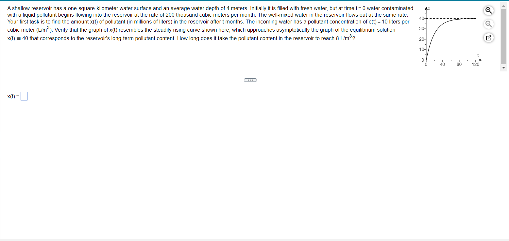Zoom in on the graph with the plus magnifier

pos(488,10)
